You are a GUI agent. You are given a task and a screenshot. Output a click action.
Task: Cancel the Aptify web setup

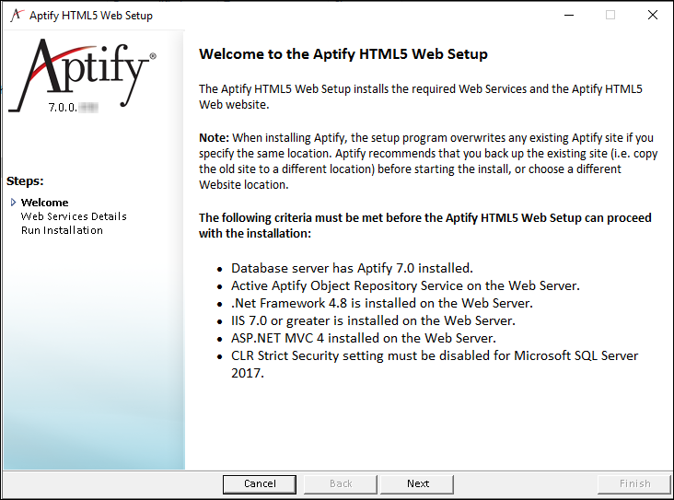[260, 484]
